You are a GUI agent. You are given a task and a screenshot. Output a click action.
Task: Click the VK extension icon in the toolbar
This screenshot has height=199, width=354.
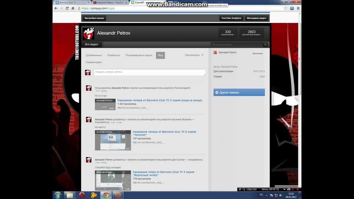point(292,8)
